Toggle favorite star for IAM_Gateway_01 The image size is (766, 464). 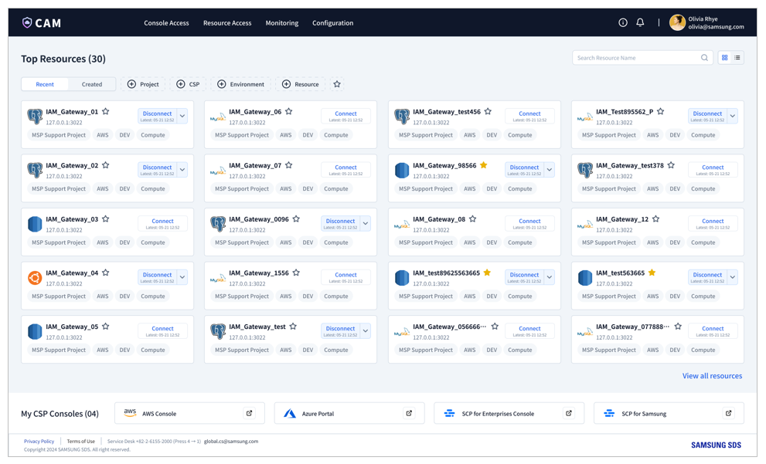pos(106,112)
